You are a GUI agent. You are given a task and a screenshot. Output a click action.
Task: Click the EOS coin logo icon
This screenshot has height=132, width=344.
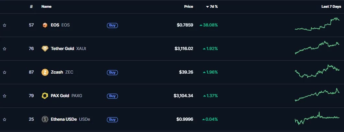click(45, 25)
